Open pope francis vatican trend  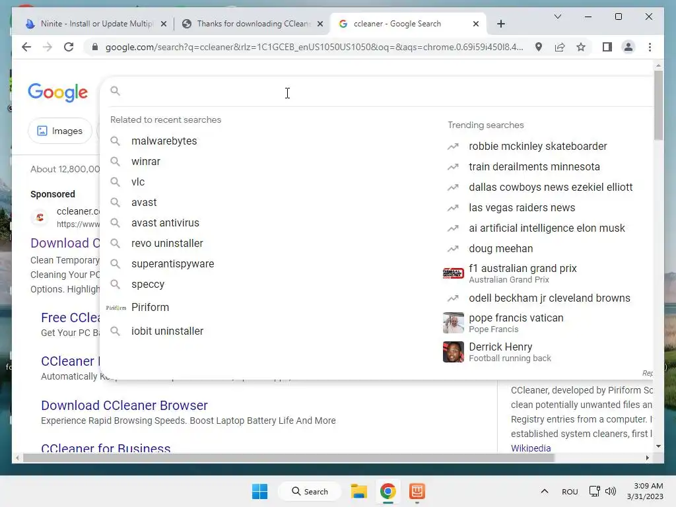click(x=516, y=323)
